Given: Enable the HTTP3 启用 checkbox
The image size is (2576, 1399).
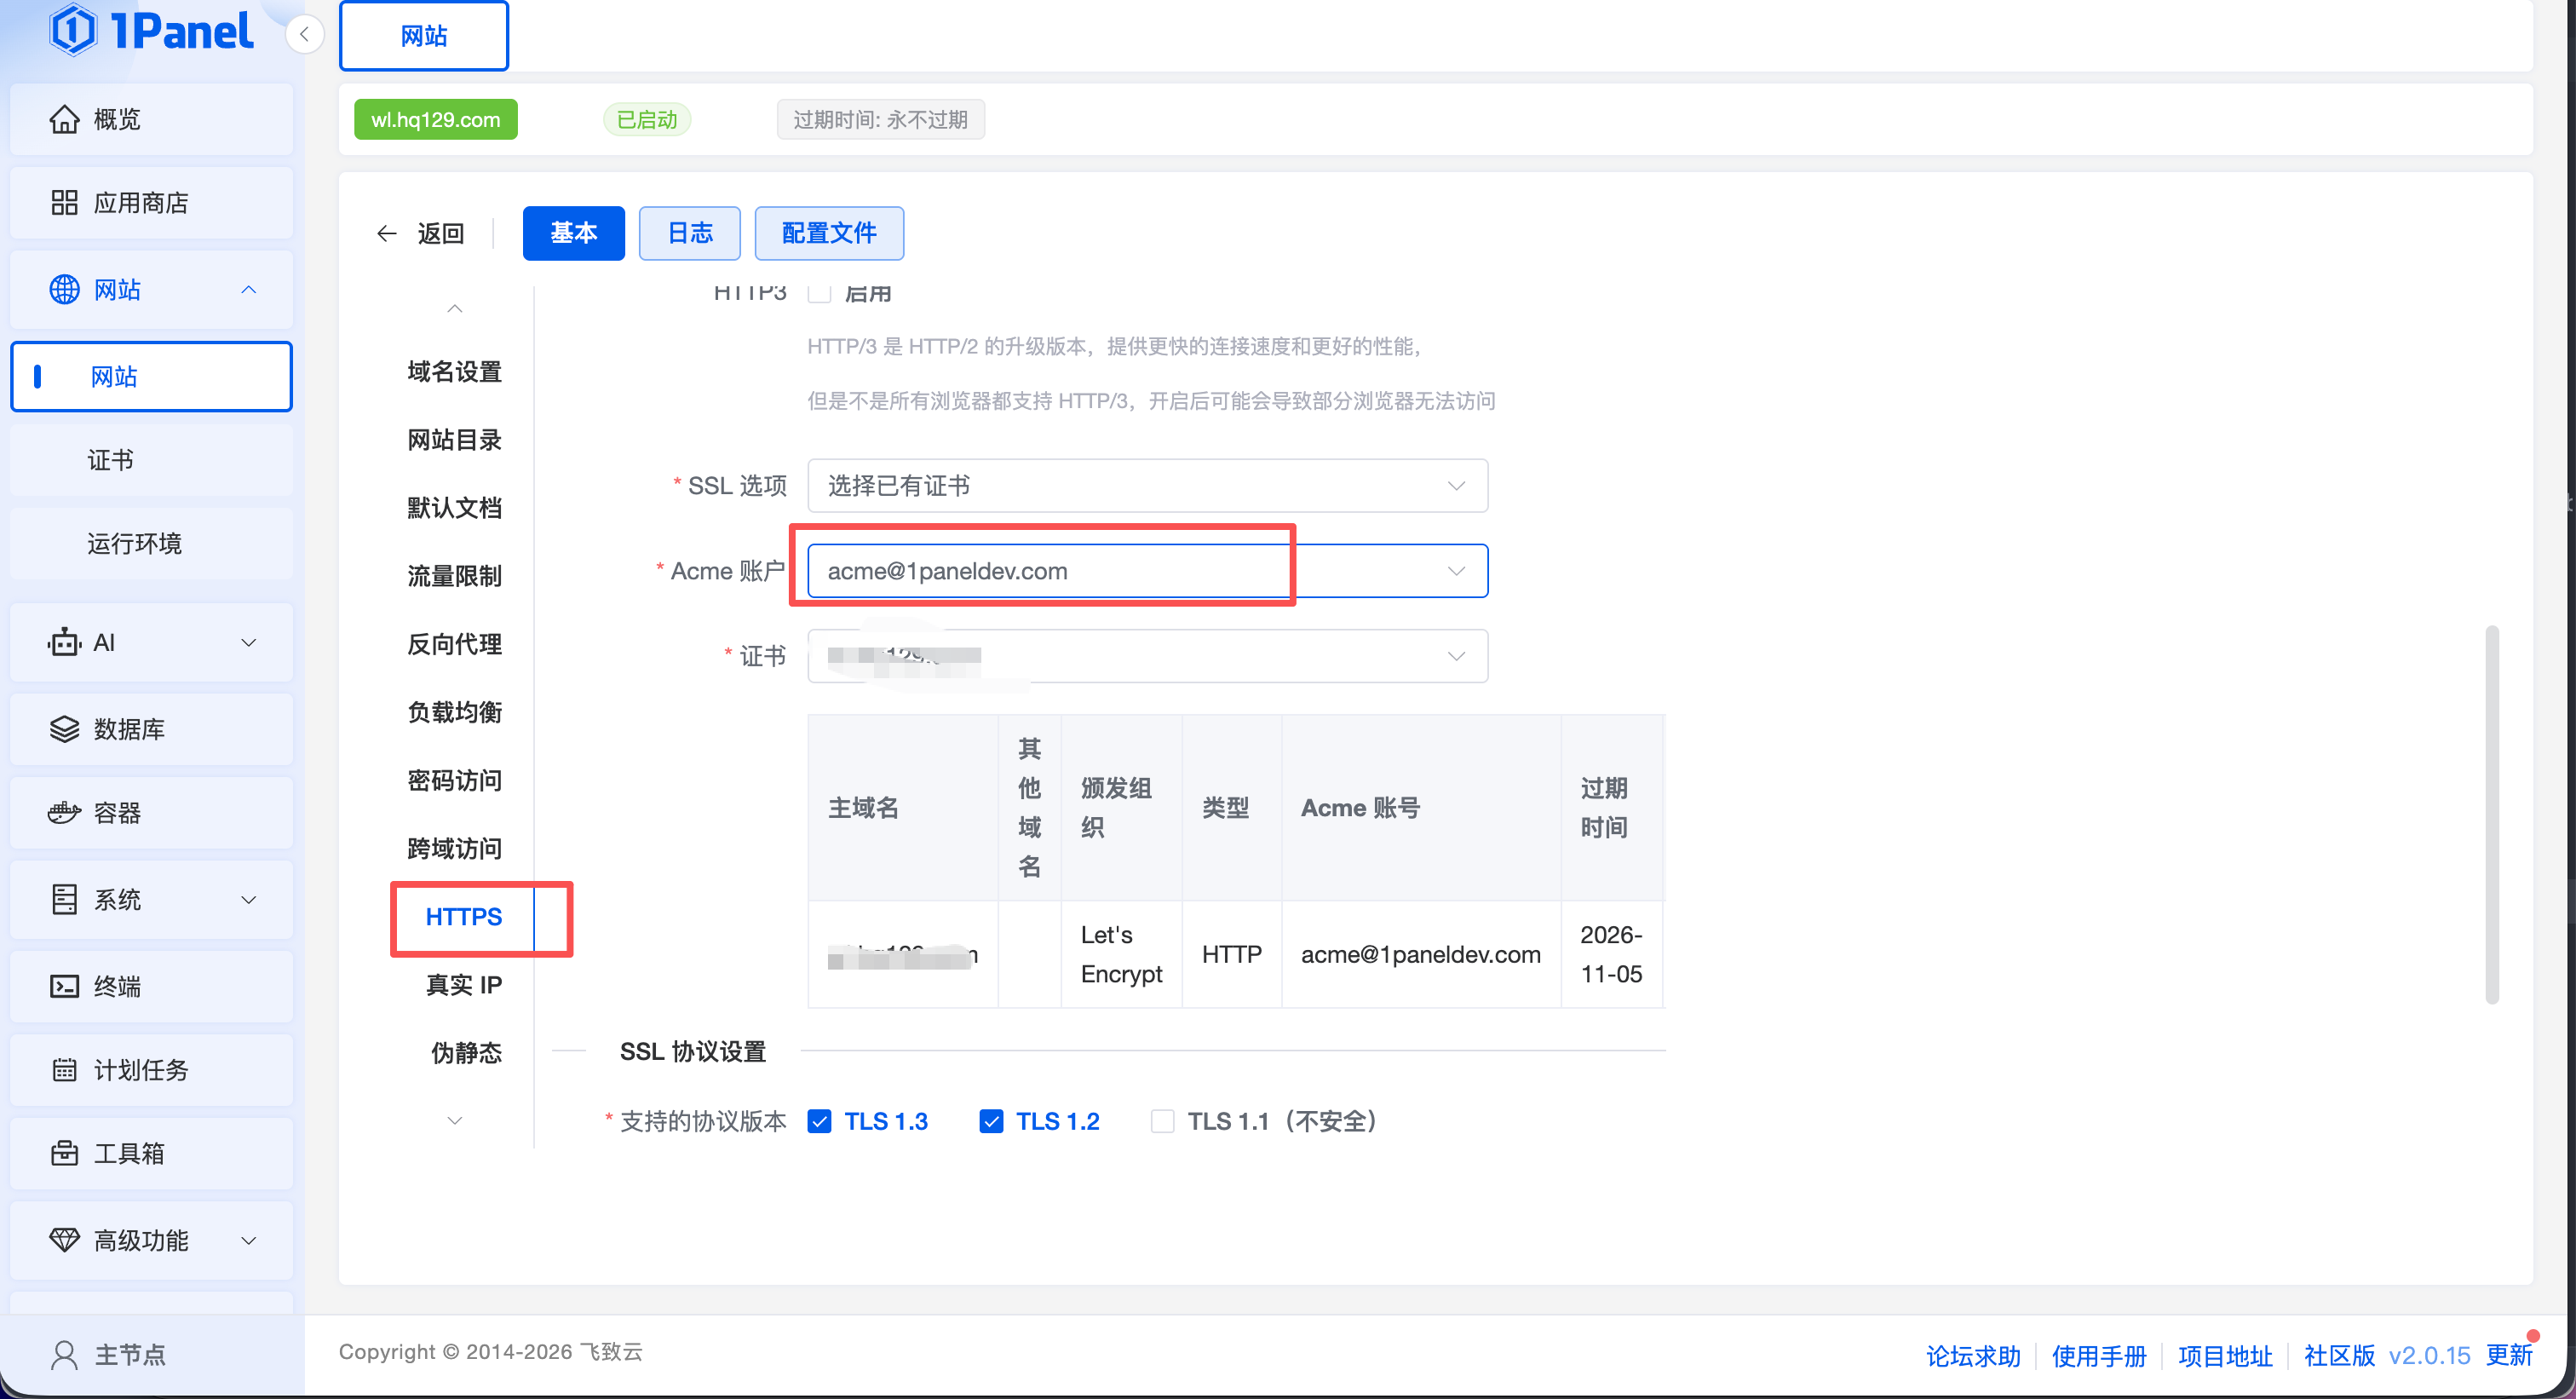Looking at the screenshot, I should pos(819,292).
